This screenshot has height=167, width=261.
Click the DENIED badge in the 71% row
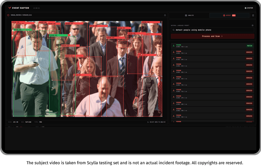coord(249,90)
